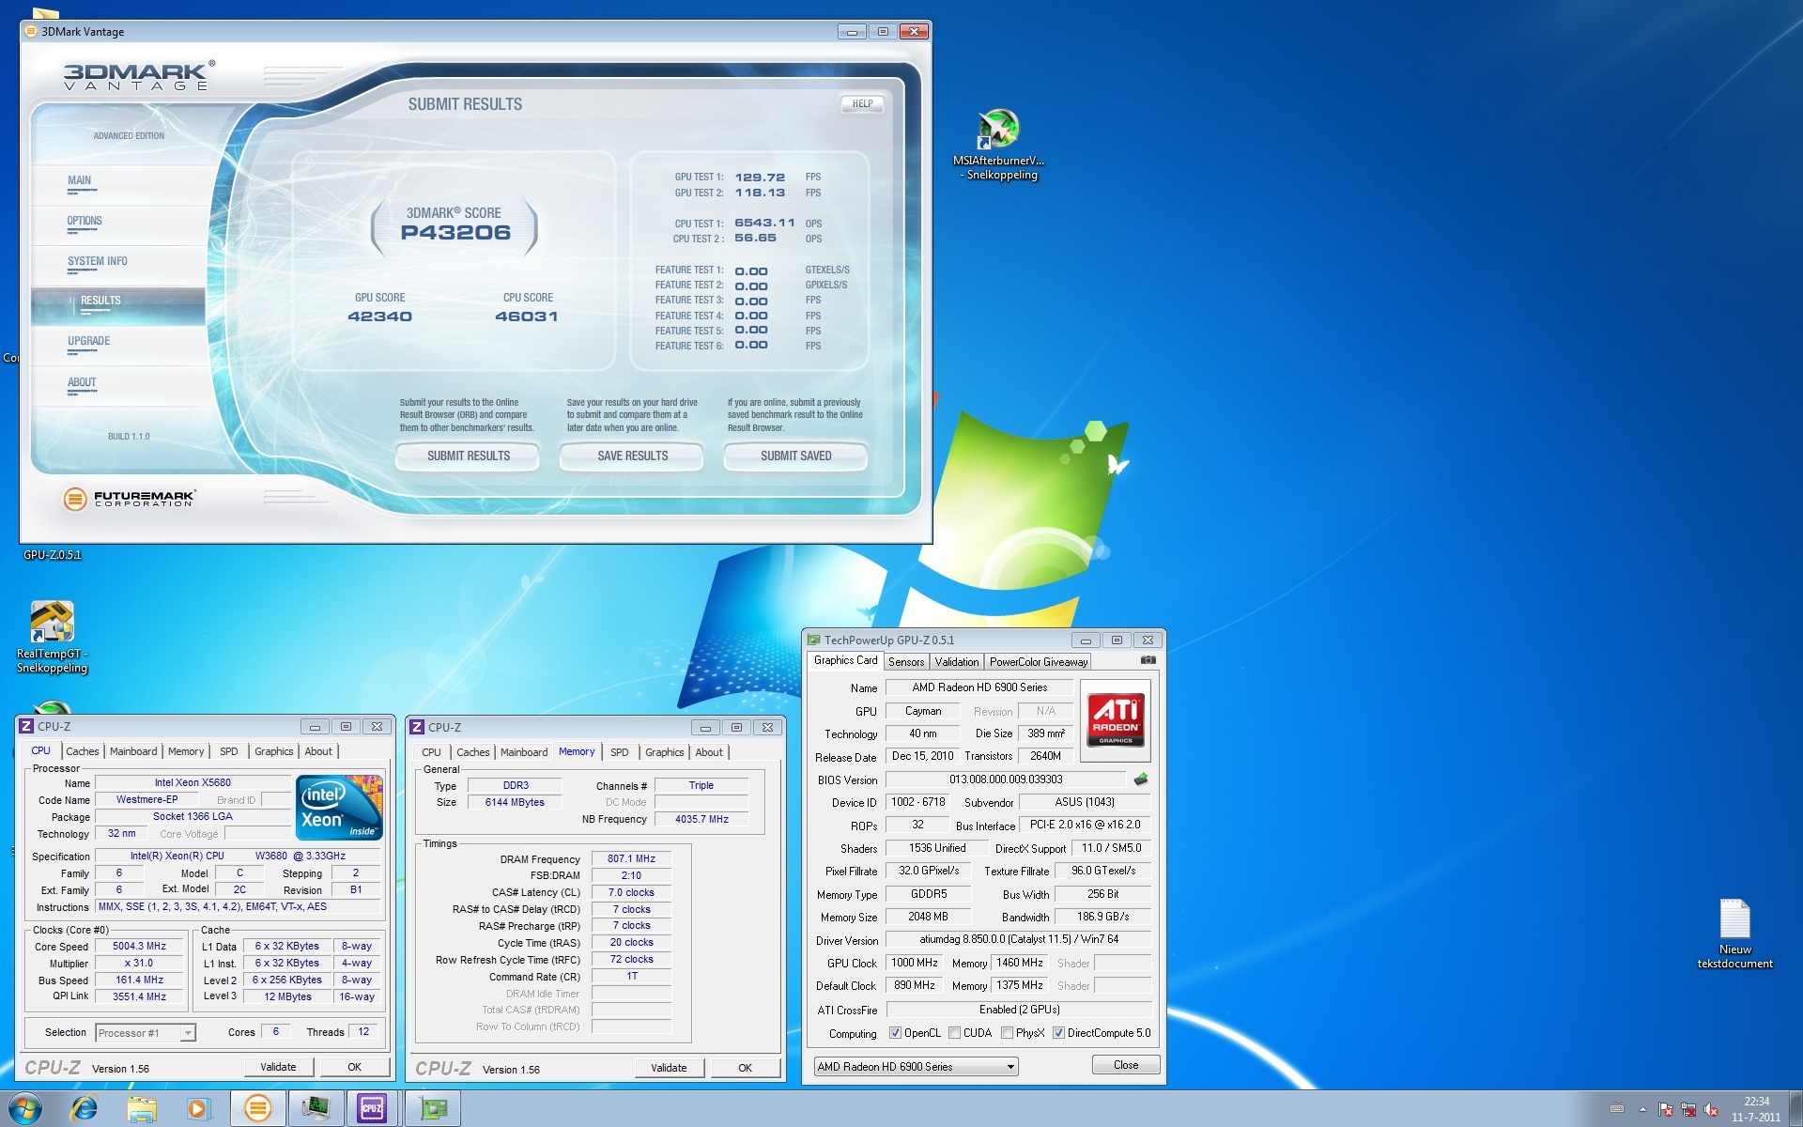Screen dimensions: 1803x1127
Task: Click the Core Speed value 5004.3 MHz
Action: click(139, 947)
